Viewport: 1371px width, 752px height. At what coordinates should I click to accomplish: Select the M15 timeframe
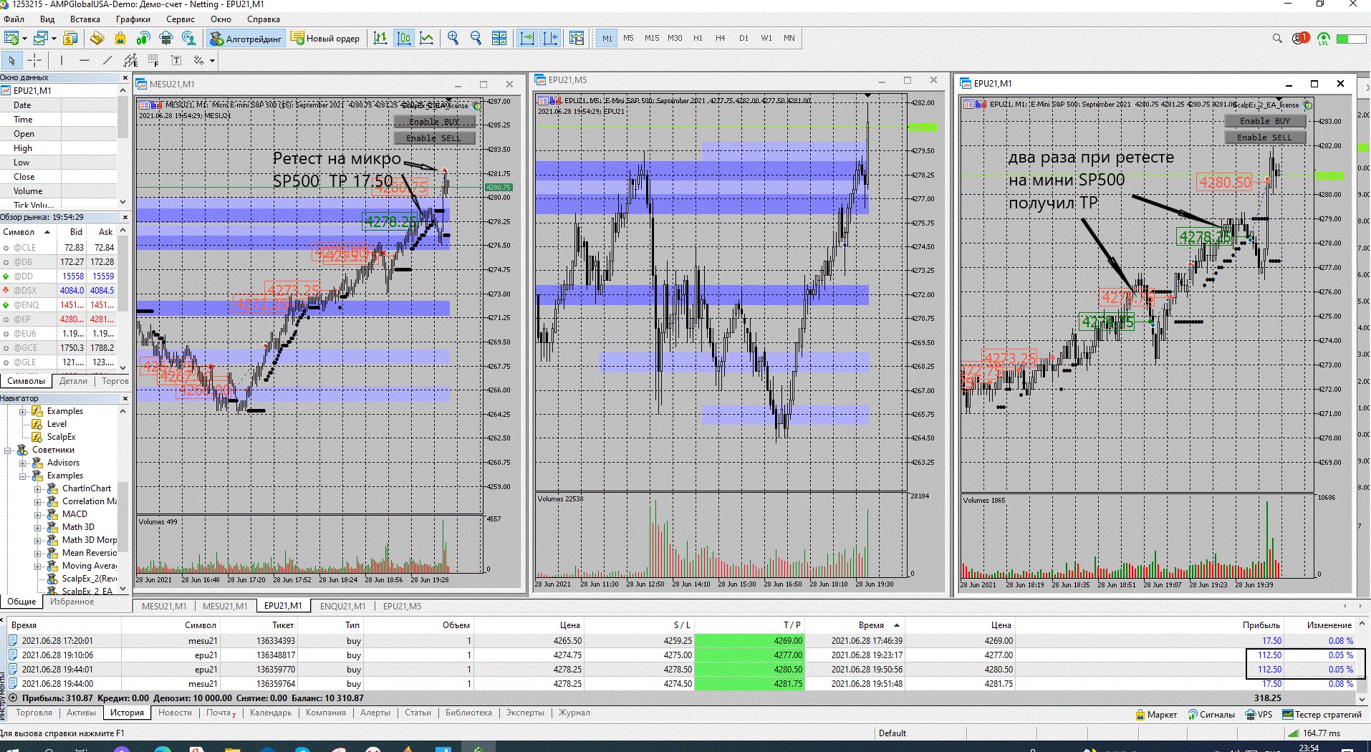651,38
